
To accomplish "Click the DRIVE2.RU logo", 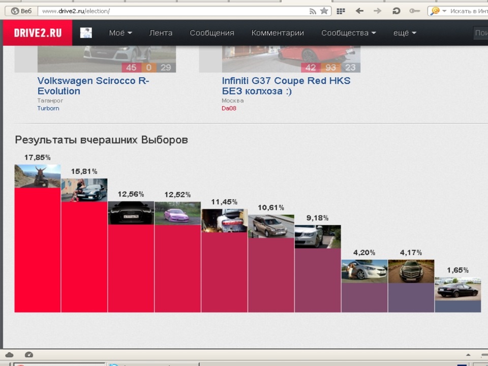I will tap(37, 32).
